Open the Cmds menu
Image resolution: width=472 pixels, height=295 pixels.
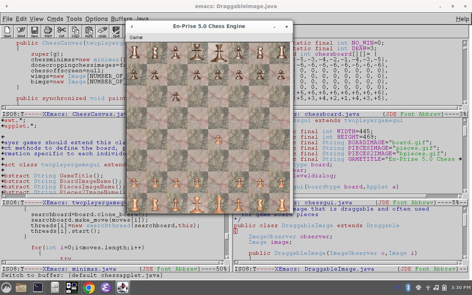tap(55, 19)
